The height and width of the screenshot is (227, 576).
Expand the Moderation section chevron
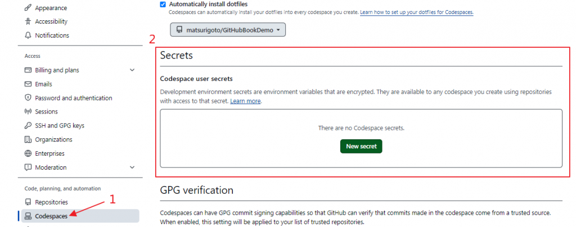tap(132, 167)
